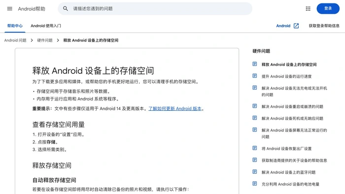Click article icon for 屏幕无法正常运行的问题
The width and height of the screenshot is (345, 194).
(255, 130)
